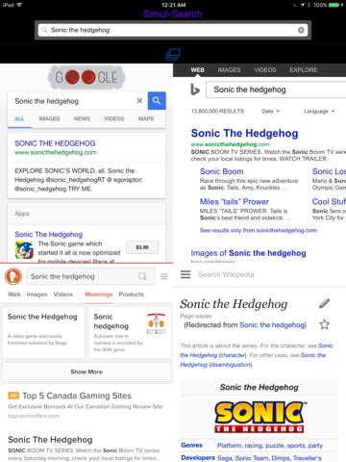Switch to Bing IMAGES tab

click(x=229, y=70)
